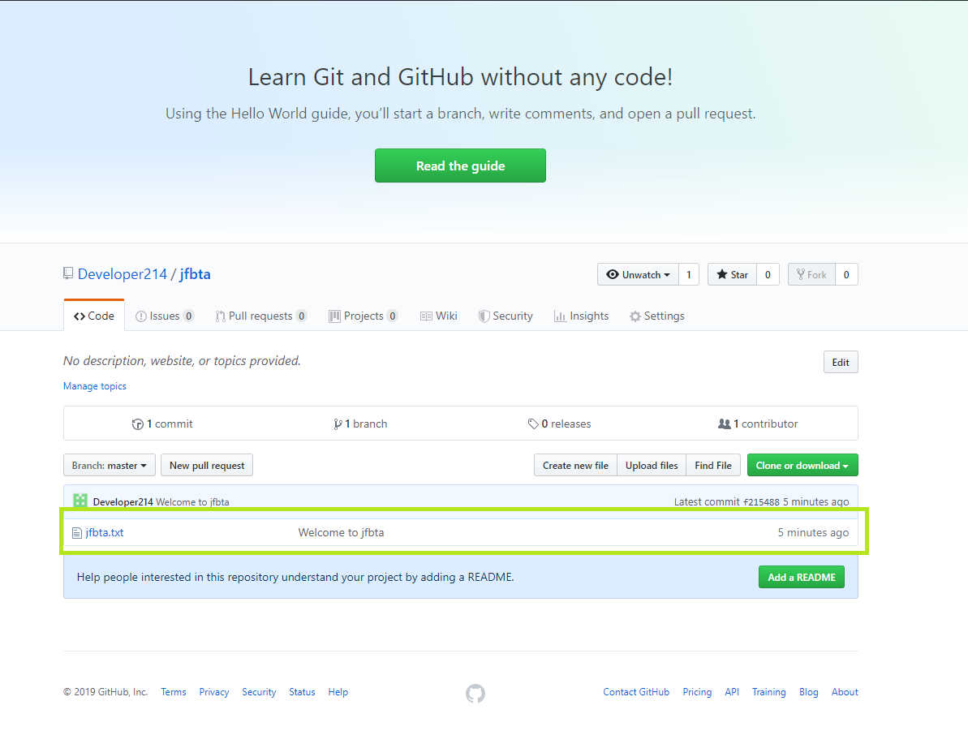Open the Security footer link
The height and width of the screenshot is (731, 968).
259,692
